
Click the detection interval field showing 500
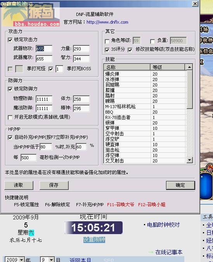tap(28, 158)
